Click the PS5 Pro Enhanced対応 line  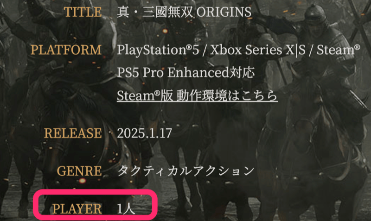point(186,72)
